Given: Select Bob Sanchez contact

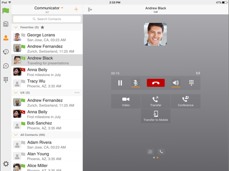Looking at the screenshot, I should 47,125.
